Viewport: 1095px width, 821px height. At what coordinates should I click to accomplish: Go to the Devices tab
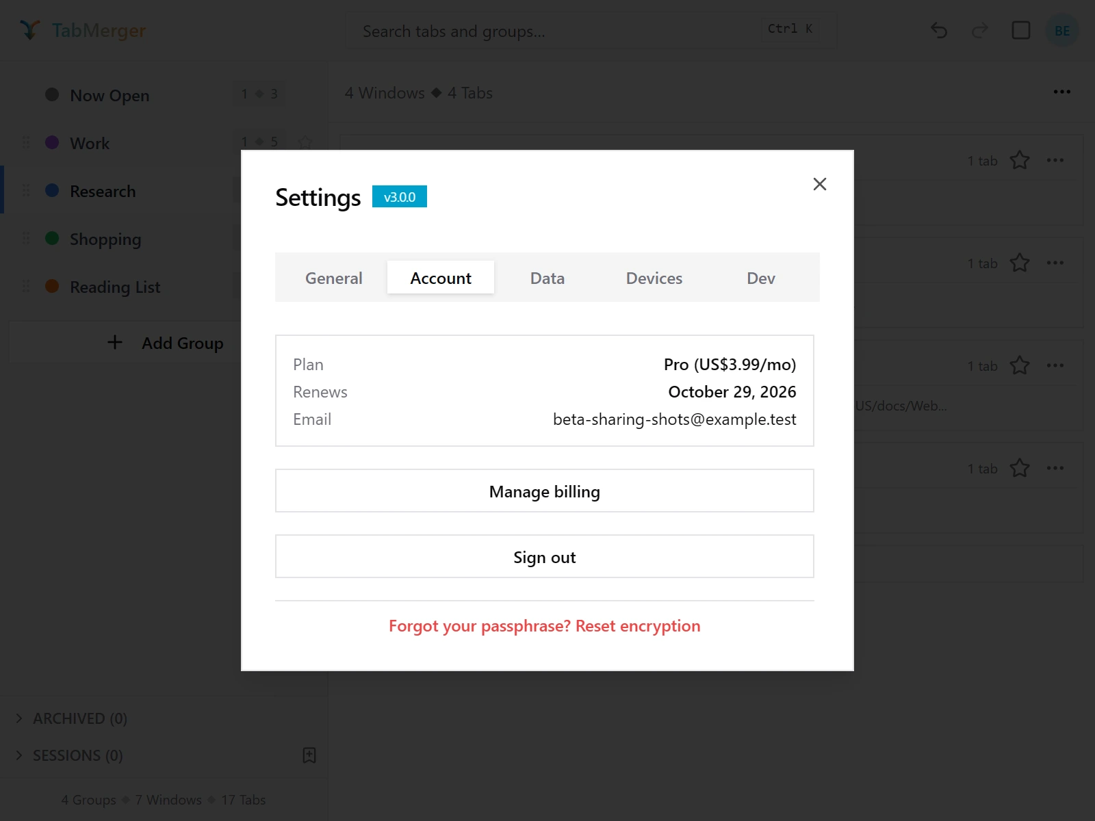pos(654,278)
